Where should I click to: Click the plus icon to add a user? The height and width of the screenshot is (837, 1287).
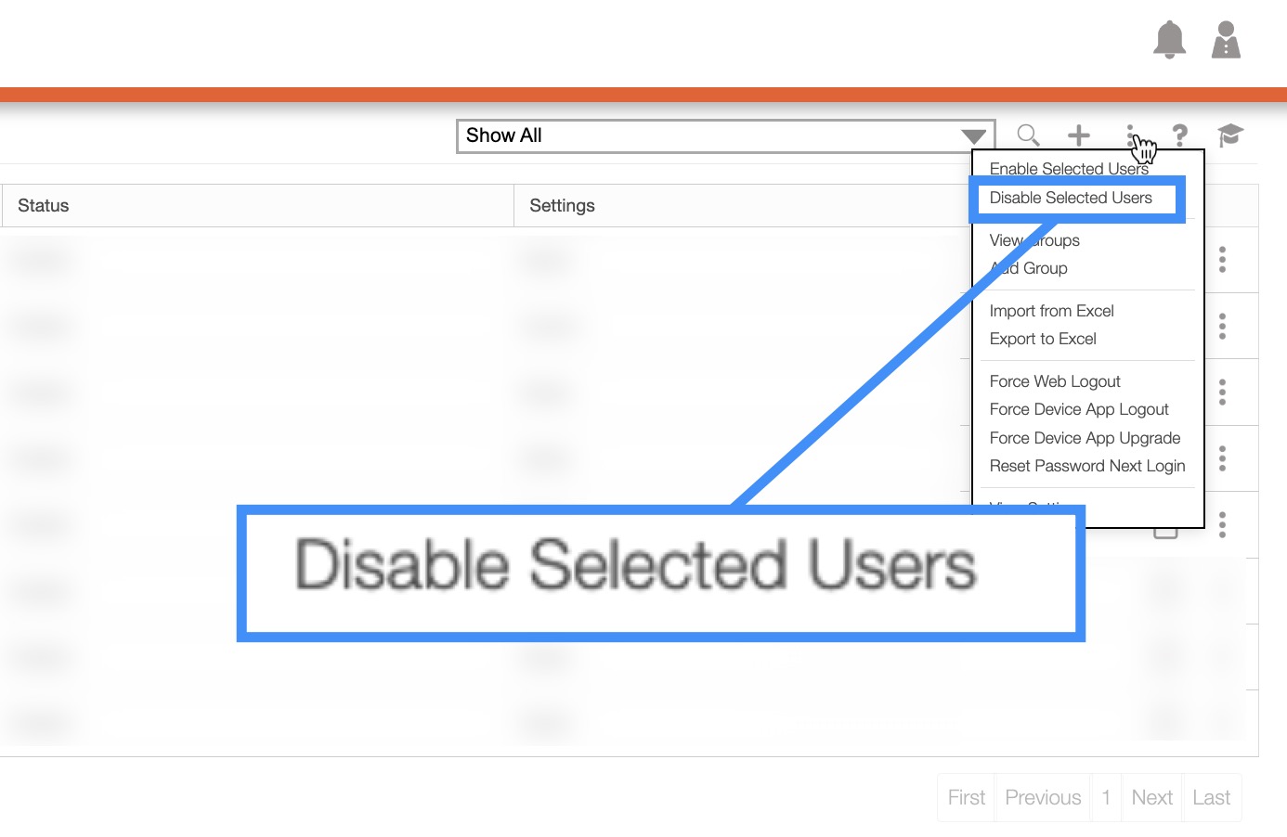(x=1078, y=135)
